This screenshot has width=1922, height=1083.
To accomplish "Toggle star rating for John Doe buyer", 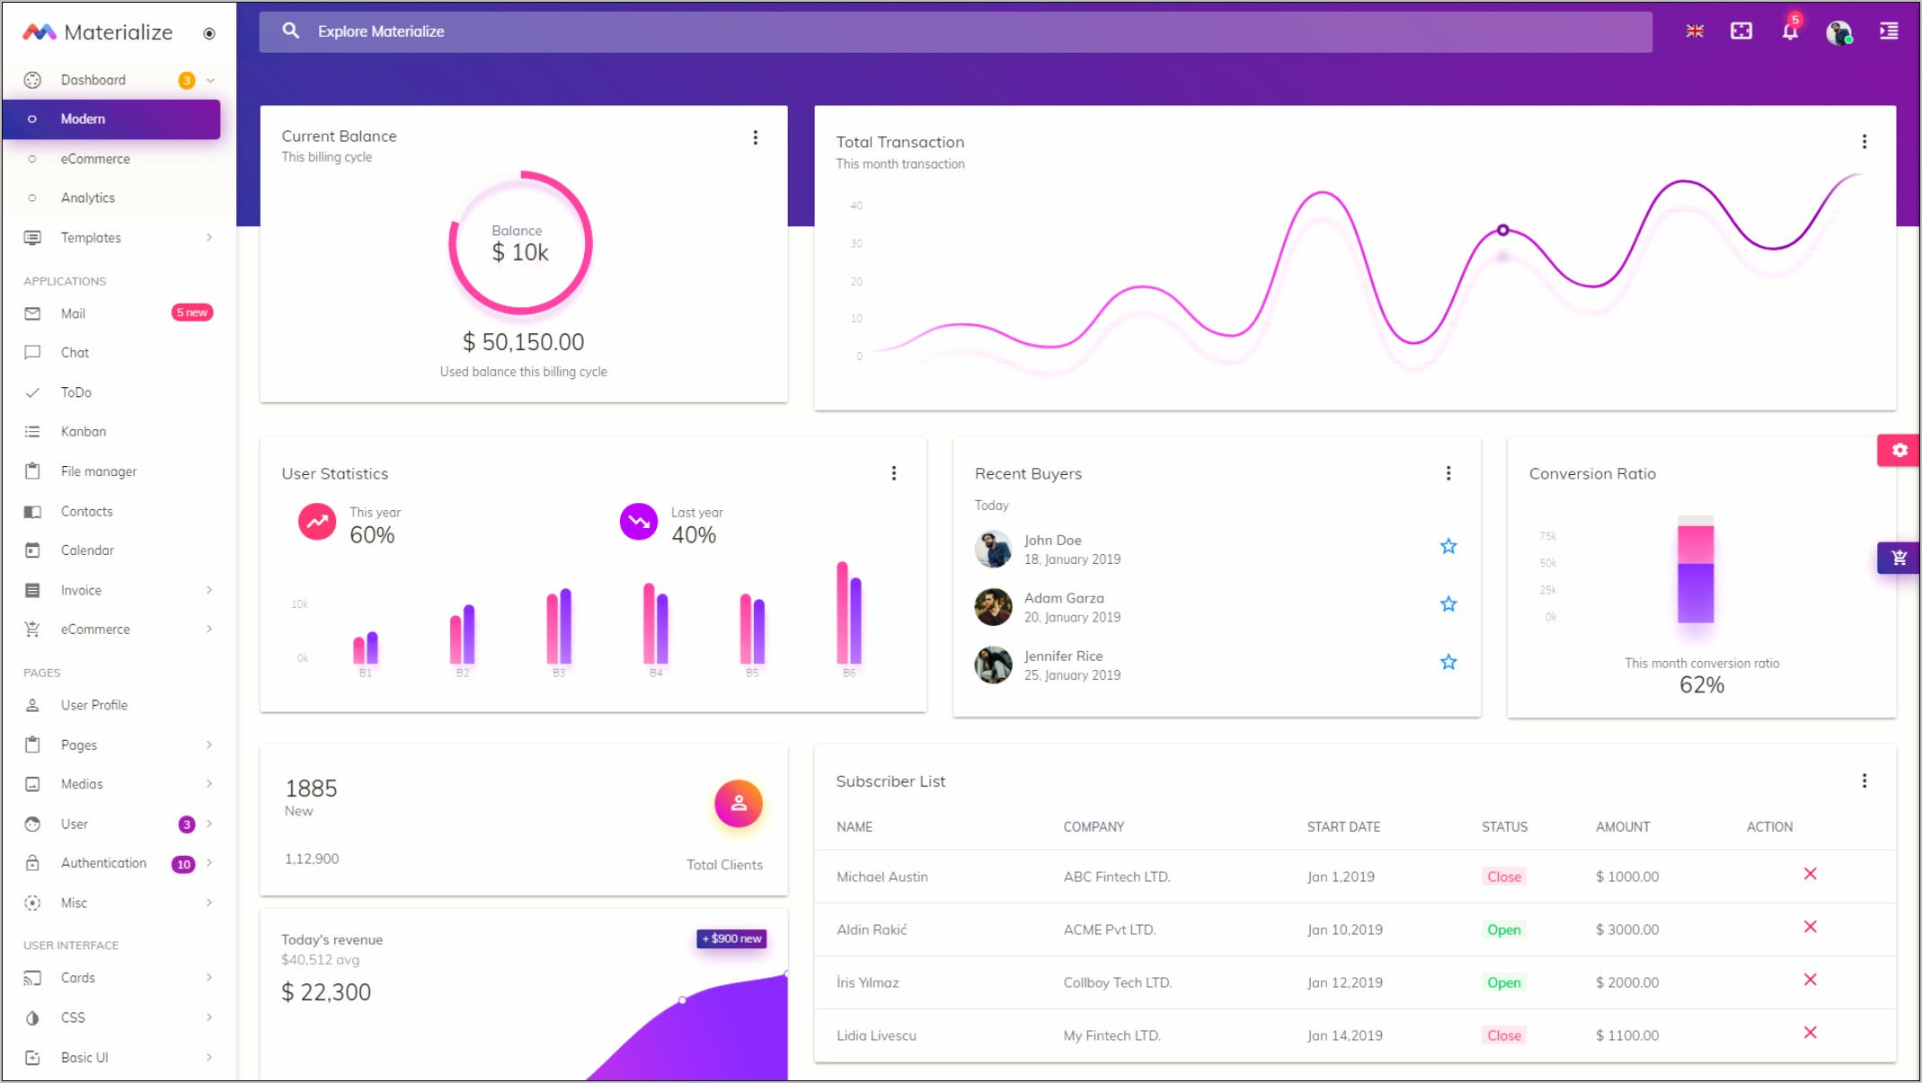I will (1448, 545).
